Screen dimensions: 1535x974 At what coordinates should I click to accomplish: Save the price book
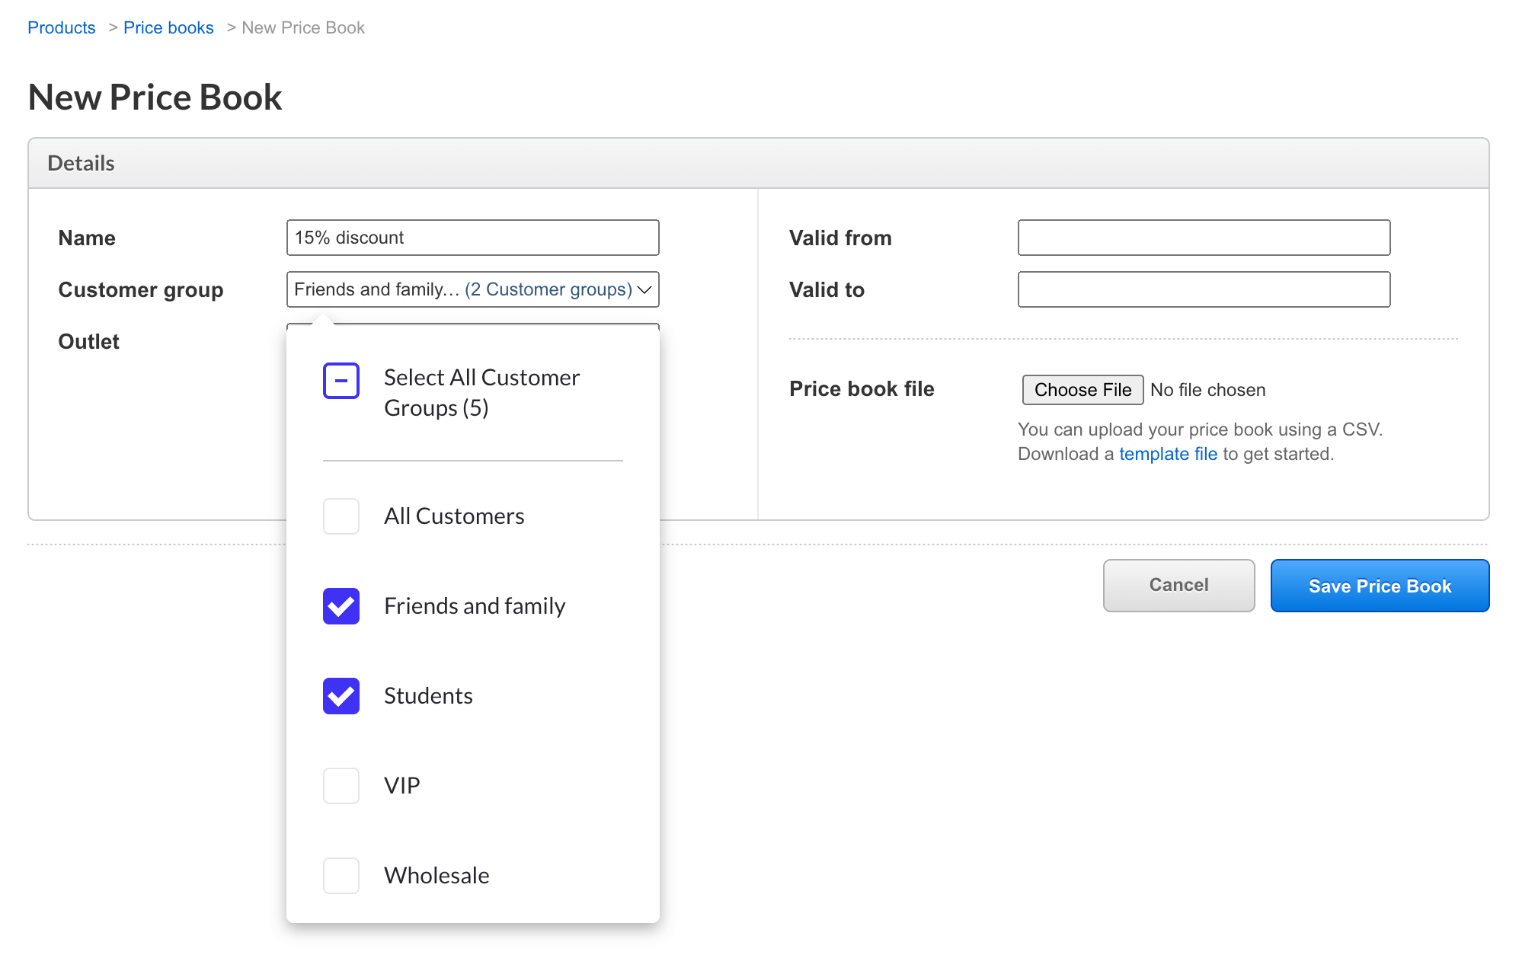coord(1379,586)
